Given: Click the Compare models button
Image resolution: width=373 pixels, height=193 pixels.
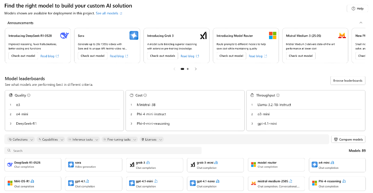Looking at the screenshot, I should [x=348, y=139].
